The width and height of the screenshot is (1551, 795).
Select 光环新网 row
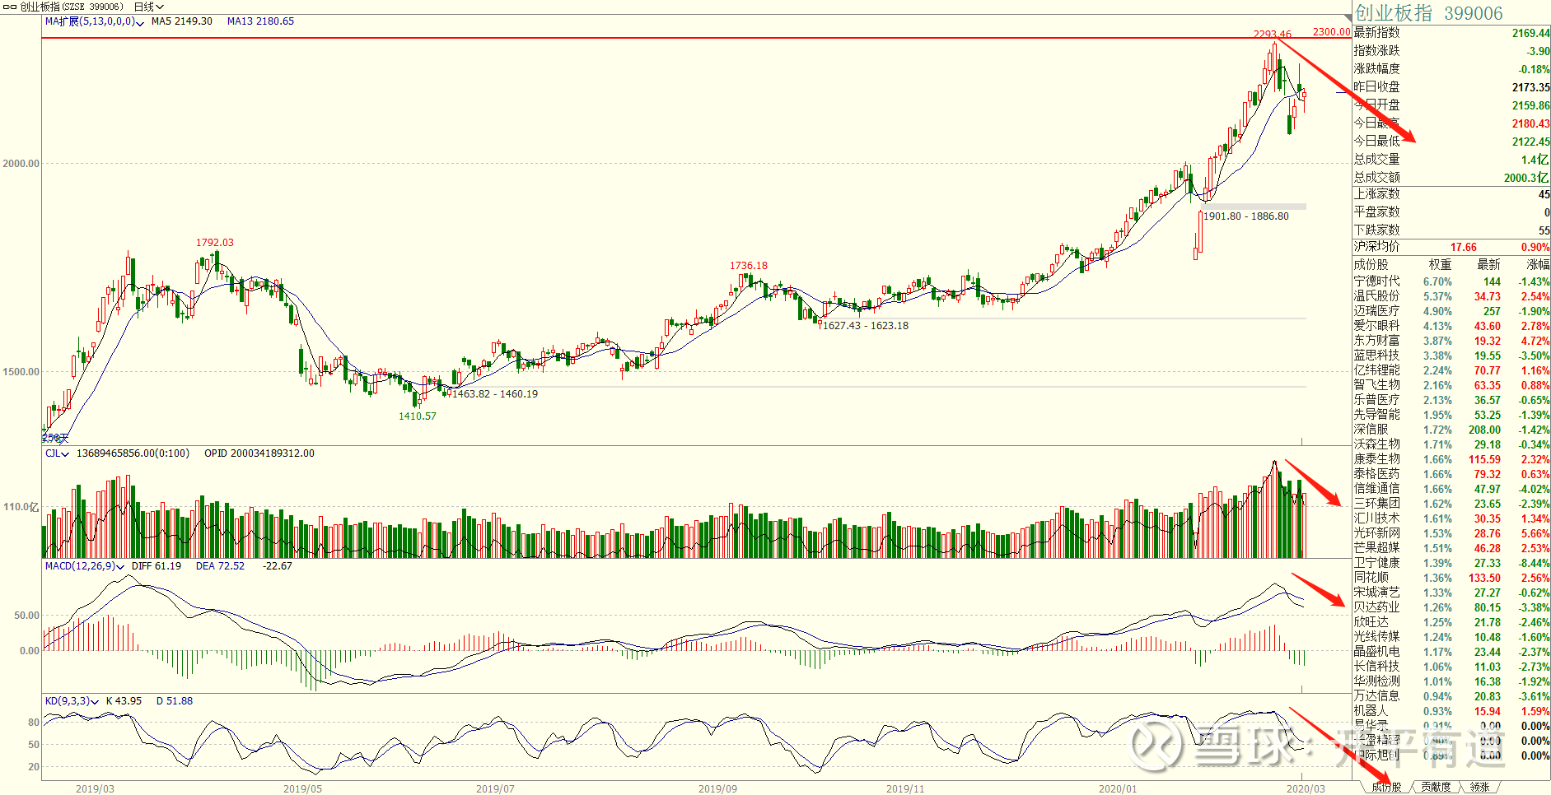[1451, 533]
